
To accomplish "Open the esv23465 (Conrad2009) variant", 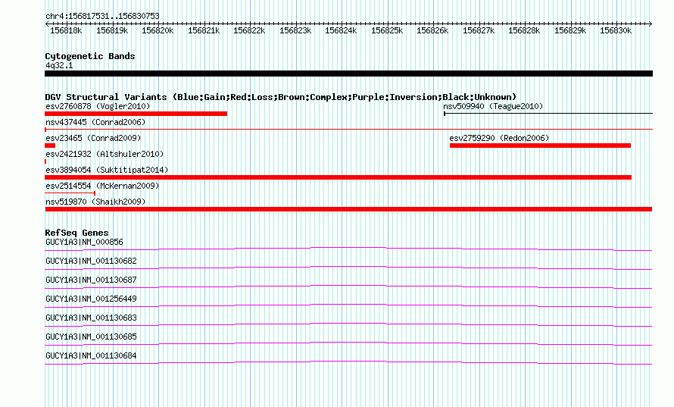I will click(93, 138).
